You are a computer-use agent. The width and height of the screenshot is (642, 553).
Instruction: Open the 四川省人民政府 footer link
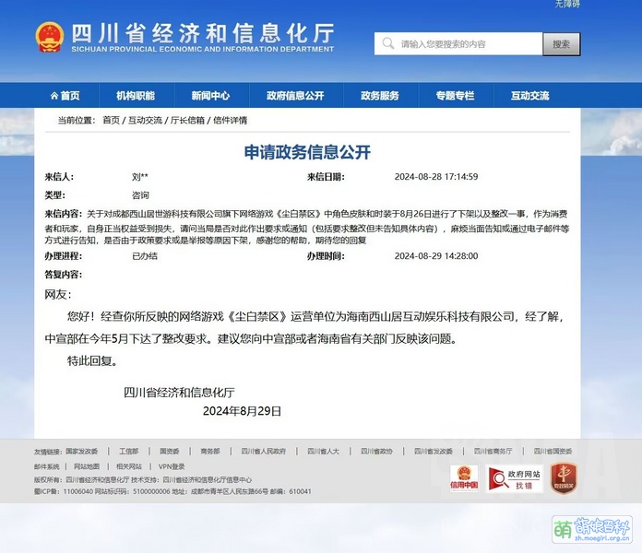point(264,451)
